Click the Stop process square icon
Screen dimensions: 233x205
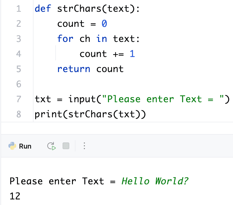click(x=66, y=146)
